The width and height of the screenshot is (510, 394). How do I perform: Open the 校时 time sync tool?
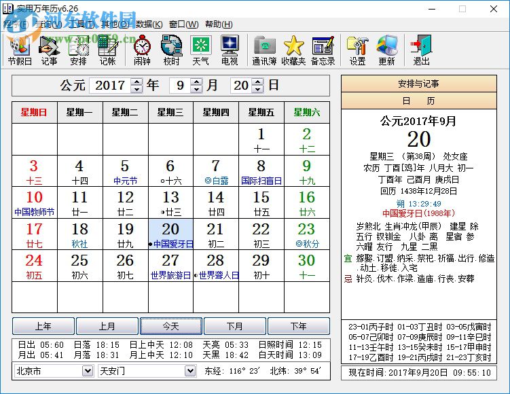171,50
